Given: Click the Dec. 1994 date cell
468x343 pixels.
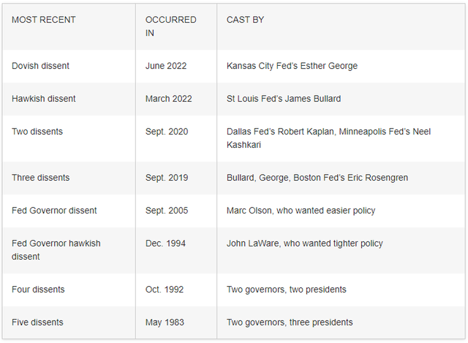Looking at the screenshot, I should [165, 244].
